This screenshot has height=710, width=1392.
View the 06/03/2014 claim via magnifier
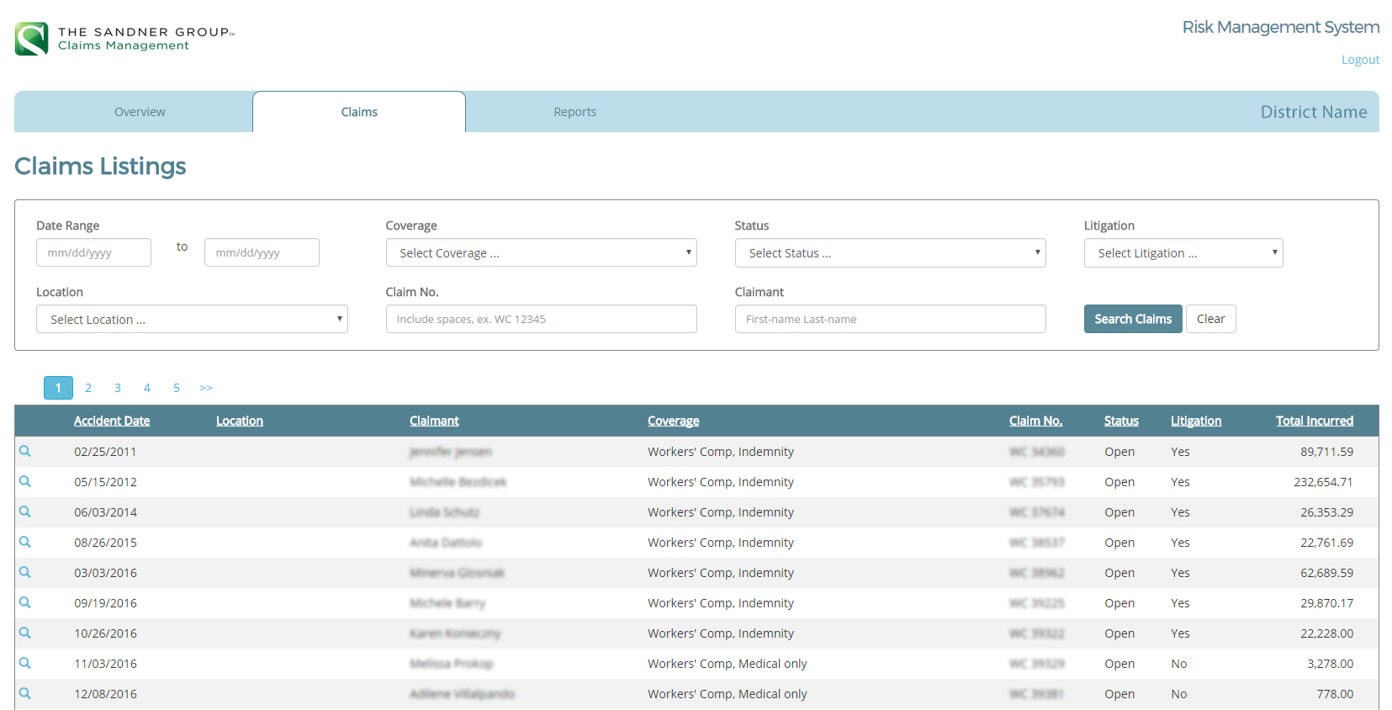pyautogui.click(x=25, y=512)
